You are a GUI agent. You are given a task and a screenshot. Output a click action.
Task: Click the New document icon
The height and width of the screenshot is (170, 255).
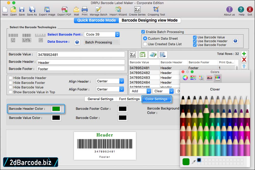click(5, 11)
